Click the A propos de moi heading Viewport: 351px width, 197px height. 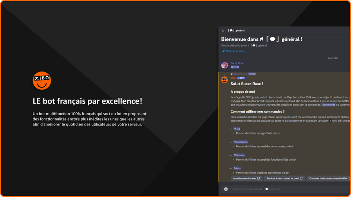[x=242, y=91]
